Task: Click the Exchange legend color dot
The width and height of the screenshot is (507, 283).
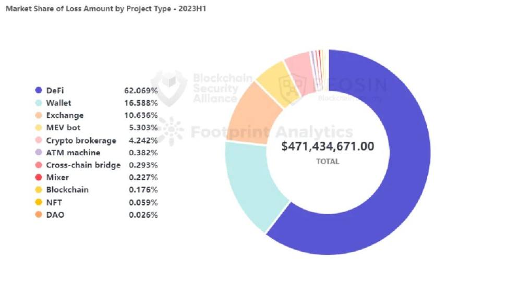Action: pos(38,116)
